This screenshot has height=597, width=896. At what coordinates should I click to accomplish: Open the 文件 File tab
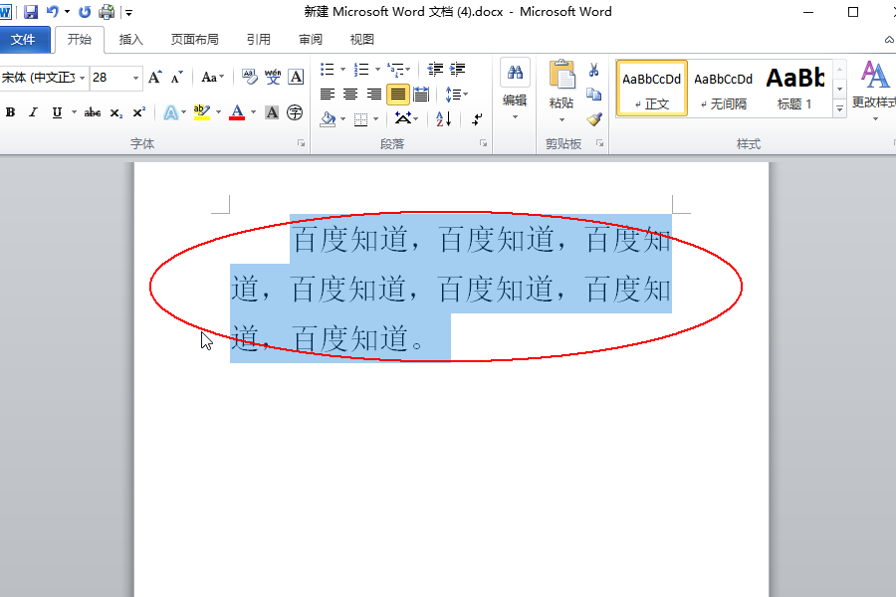click(23, 40)
